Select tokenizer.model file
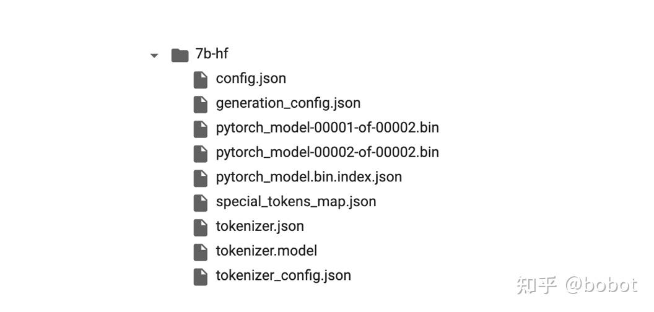654x312 pixels. tap(266, 251)
